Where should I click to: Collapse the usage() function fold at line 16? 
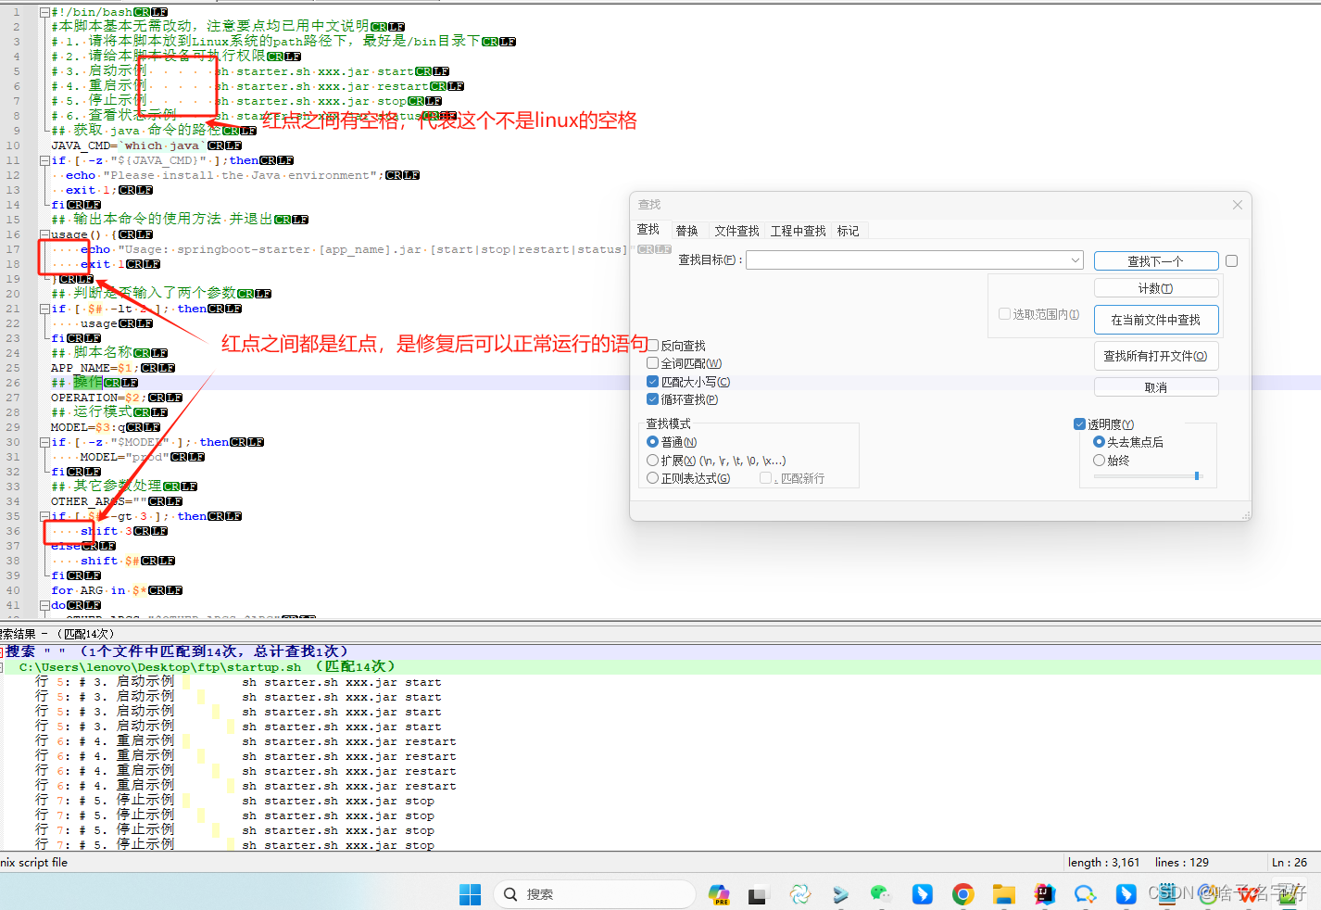(44, 234)
